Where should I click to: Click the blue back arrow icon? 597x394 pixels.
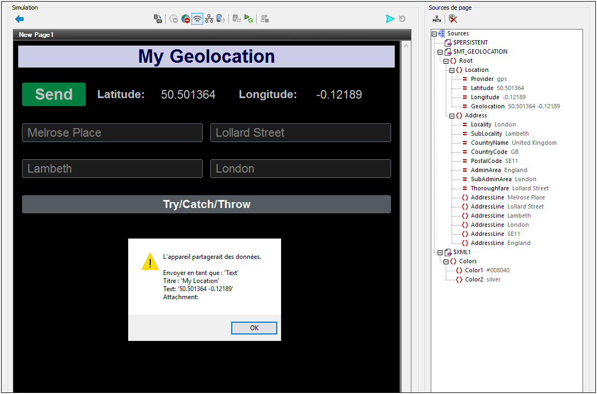pyautogui.click(x=20, y=19)
